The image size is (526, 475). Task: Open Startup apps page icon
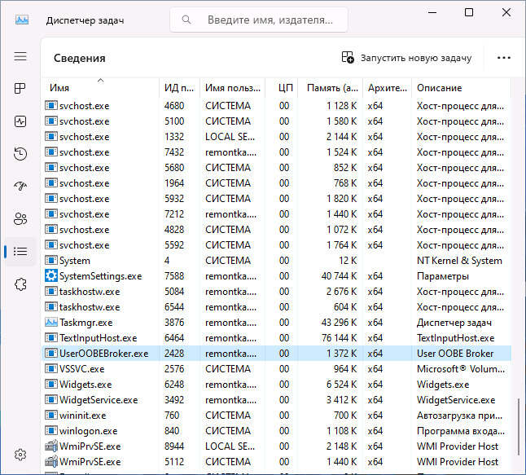pos(20,186)
